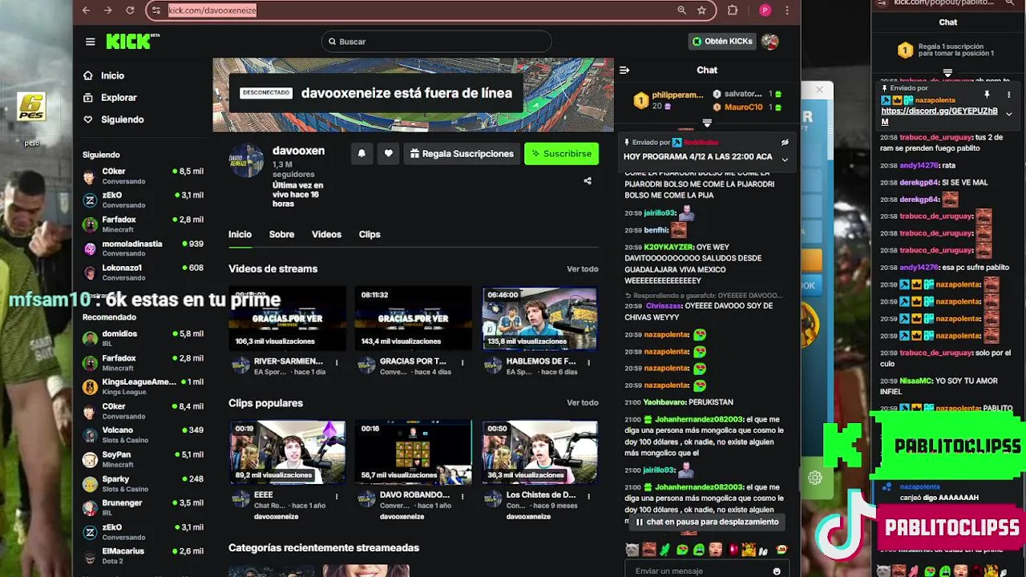Screen dimensions: 1026x577
Task: Open Lokonazo1 followed channel
Action: click(x=143, y=272)
